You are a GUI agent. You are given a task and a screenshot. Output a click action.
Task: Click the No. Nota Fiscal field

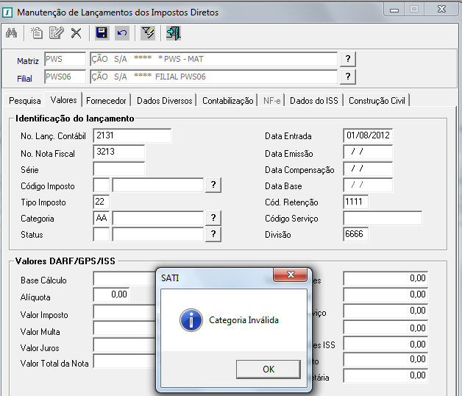(x=118, y=152)
